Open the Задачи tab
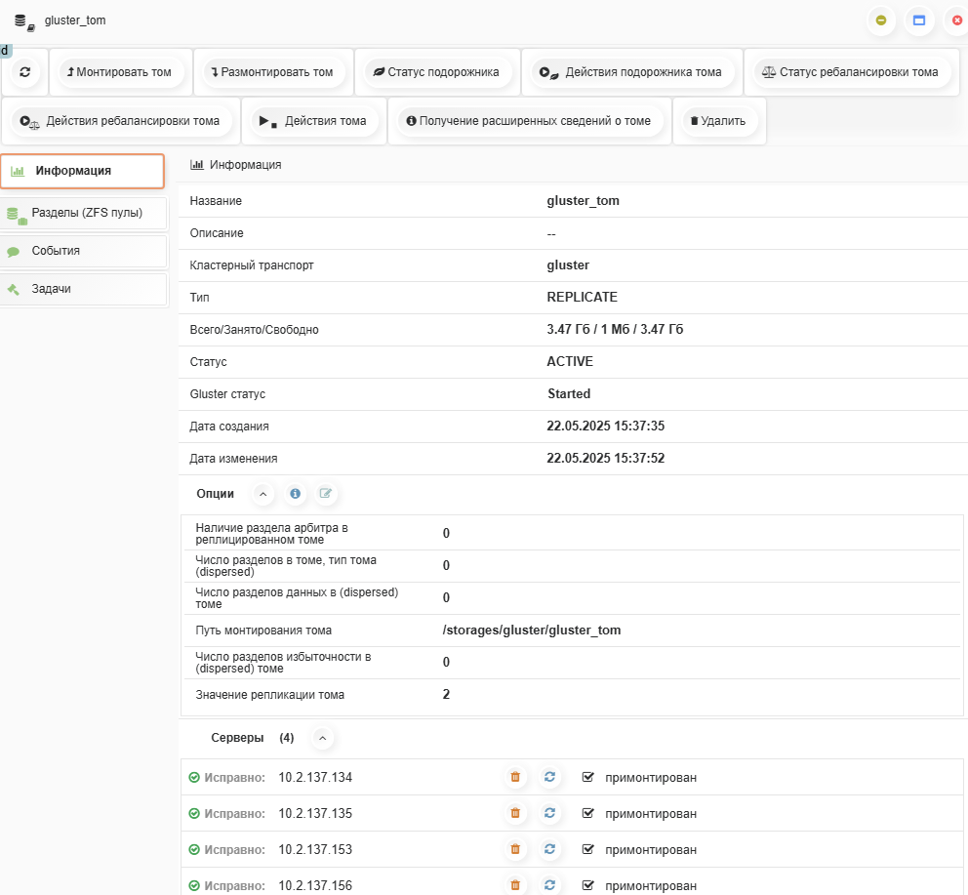Screen dimensions: 968x895 83,289
